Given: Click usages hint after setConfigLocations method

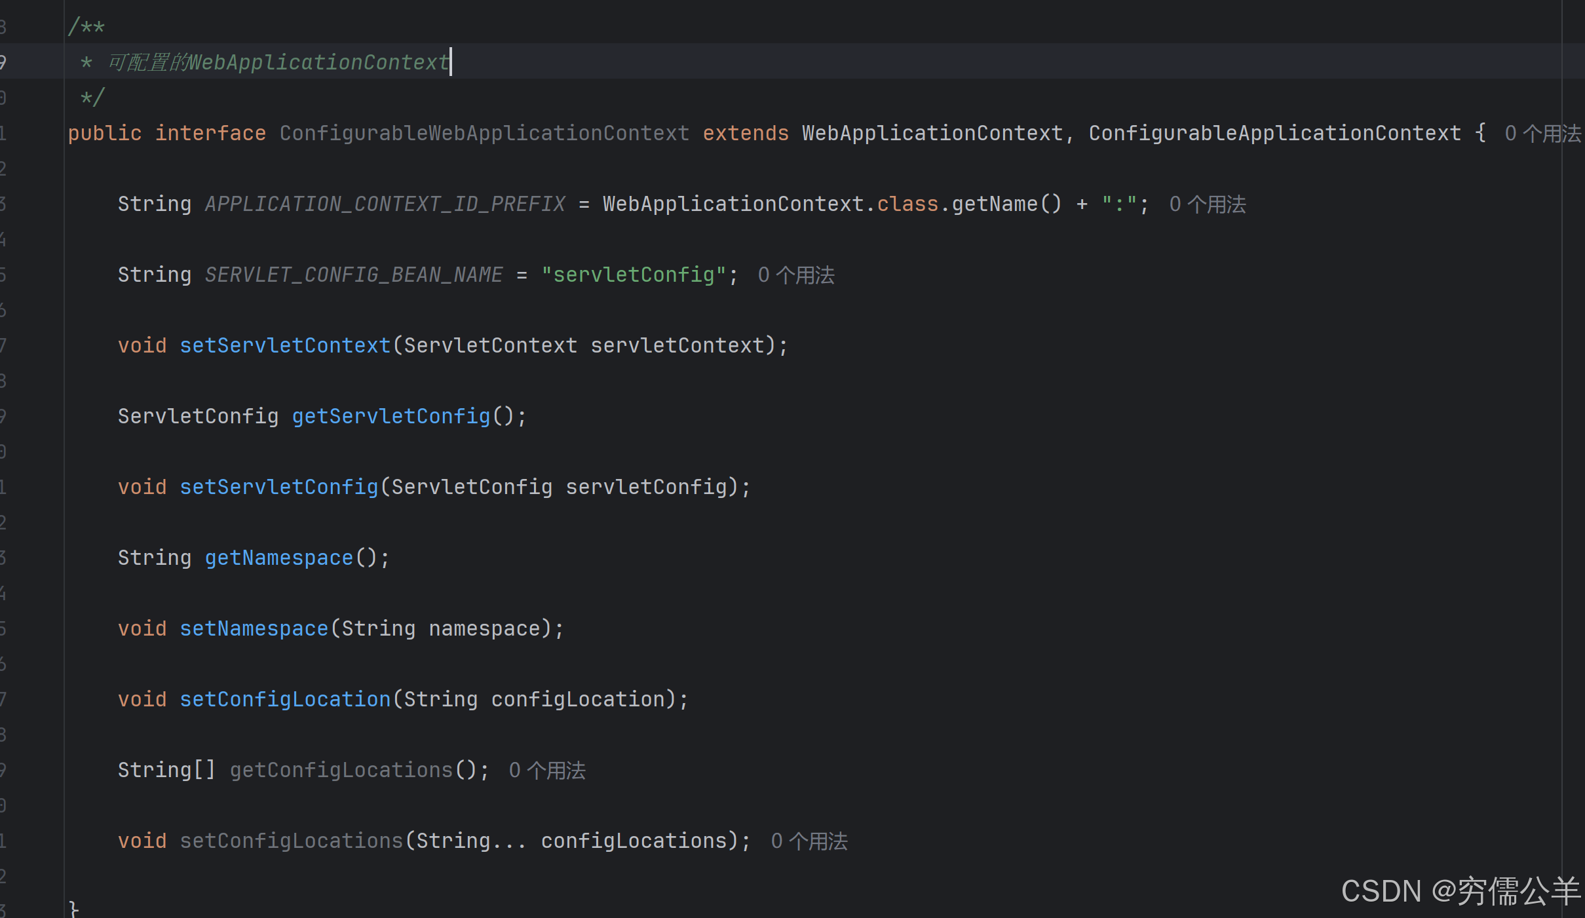Looking at the screenshot, I should (809, 841).
